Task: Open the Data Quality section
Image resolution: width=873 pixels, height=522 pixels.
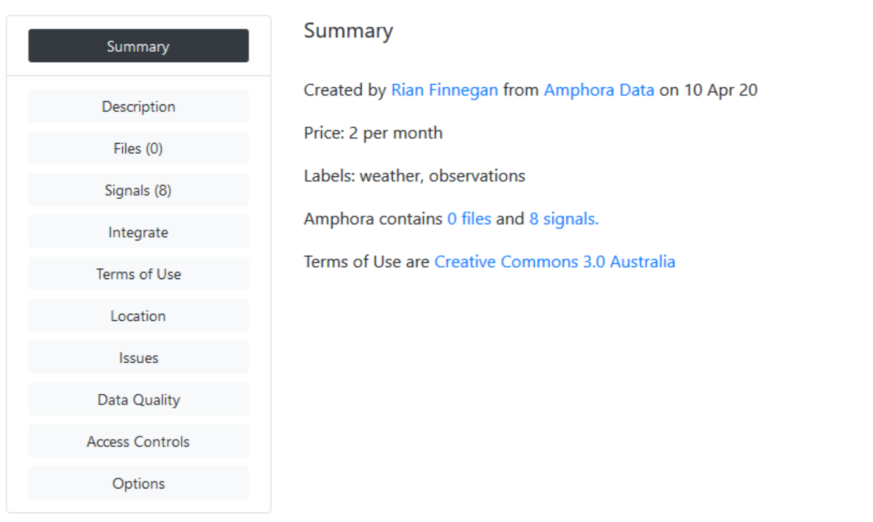Action: point(138,399)
